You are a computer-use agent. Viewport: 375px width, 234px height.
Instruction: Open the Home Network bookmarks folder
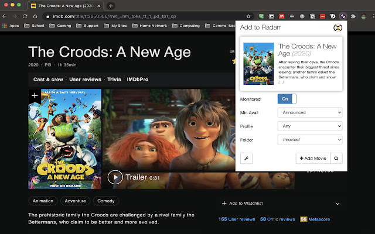(149, 26)
